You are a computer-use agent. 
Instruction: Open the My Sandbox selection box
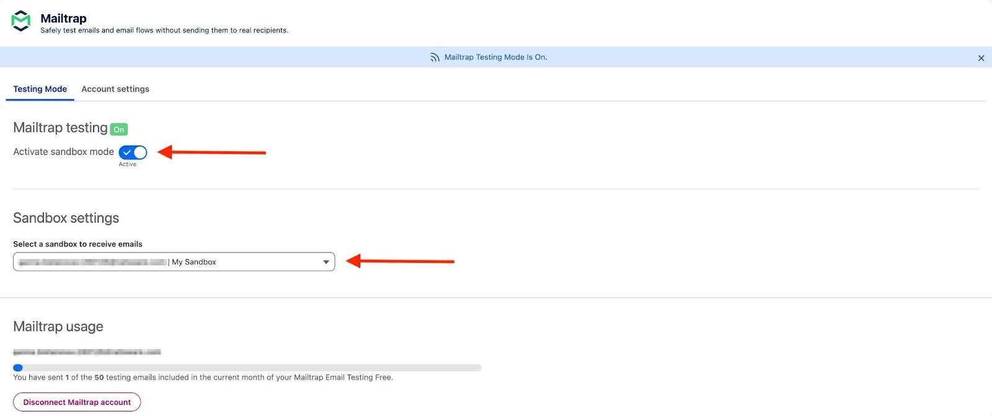[174, 262]
